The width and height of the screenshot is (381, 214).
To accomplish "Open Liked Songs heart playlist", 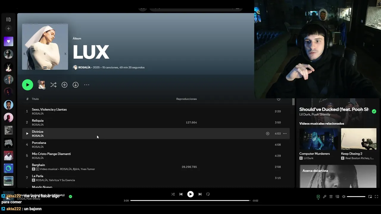I will pyautogui.click(x=8, y=41).
